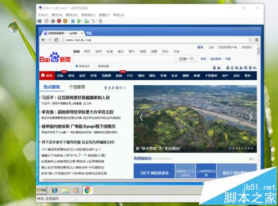Open a new Chrome tab
278x206 pixels.
click(x=89, y=33)
